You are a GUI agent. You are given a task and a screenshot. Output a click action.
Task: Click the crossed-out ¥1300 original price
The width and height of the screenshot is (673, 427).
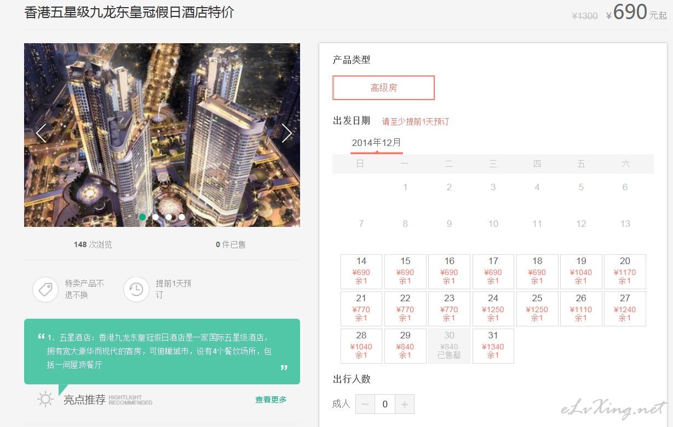click(x=585, y=16)
